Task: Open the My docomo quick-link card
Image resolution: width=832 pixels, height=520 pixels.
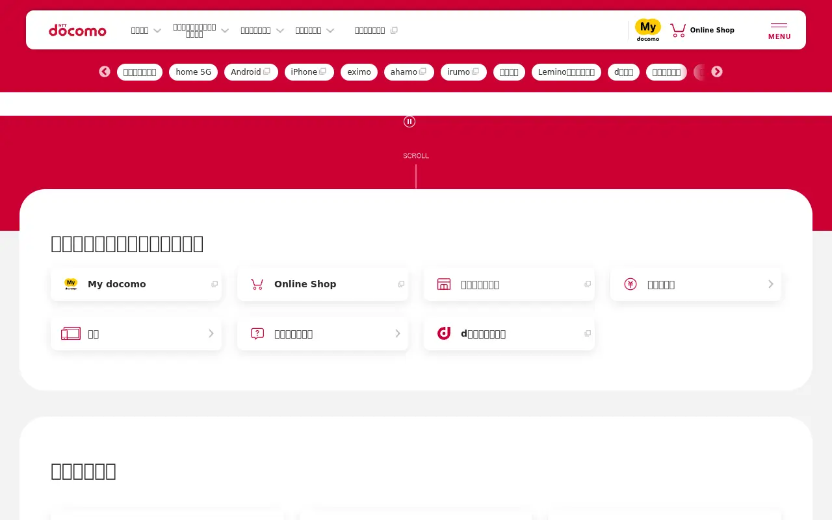Action: click(x=136, y=284)
